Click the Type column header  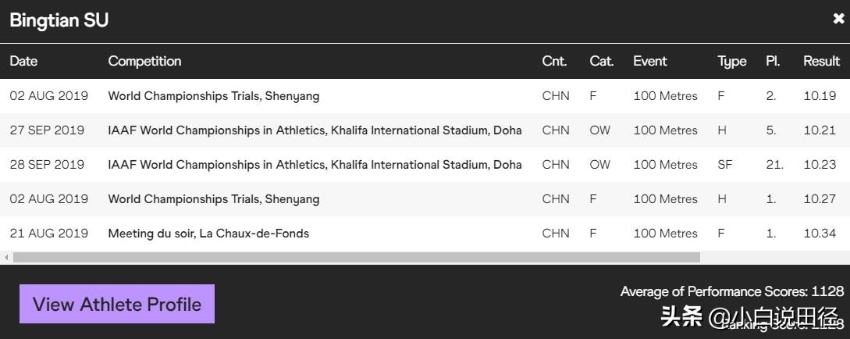[731, 61]
